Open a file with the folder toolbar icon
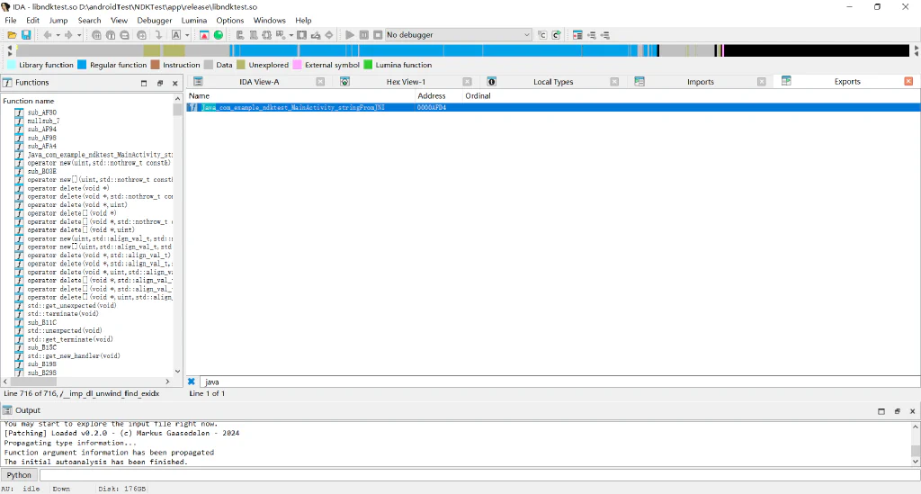The image size is (921, 494). tap(12, 35)
